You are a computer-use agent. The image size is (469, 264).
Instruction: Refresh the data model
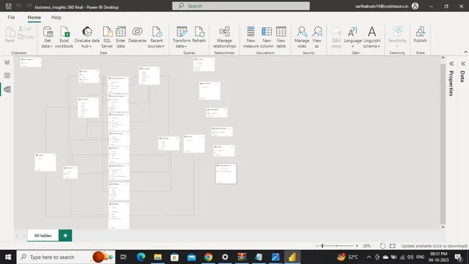[x=199, y=35]
